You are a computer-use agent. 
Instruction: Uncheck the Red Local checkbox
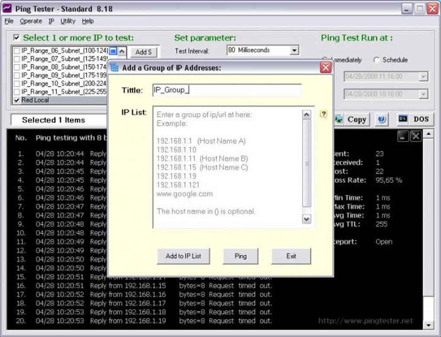pyautogui.click(x=17, y=100)
